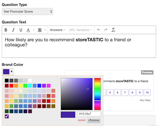Pick the black palette swatch
Screen dimensions: 158x126
[7, 81]
